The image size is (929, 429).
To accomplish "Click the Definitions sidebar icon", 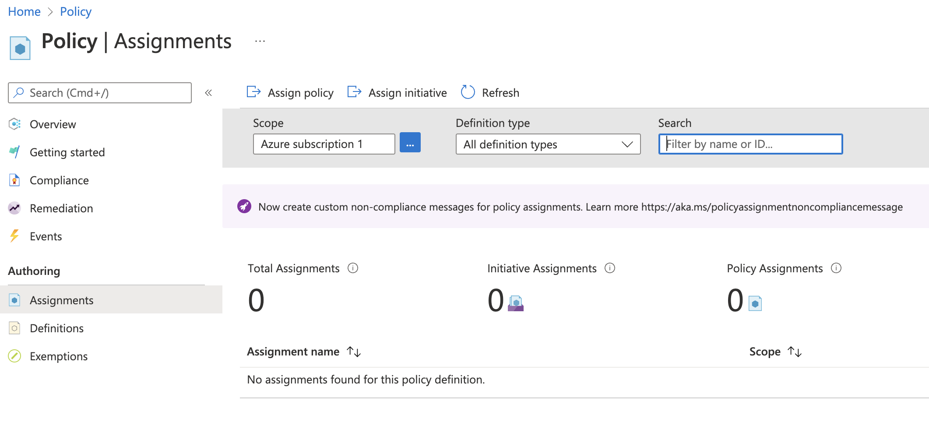I will 14,328.
